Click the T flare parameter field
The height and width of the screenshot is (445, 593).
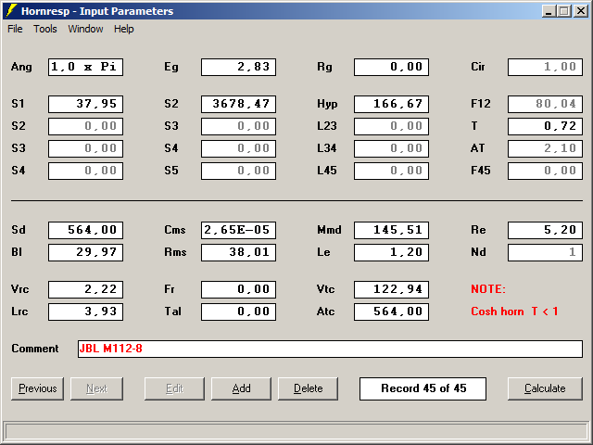pyautogui.click(x=545, y=126)
